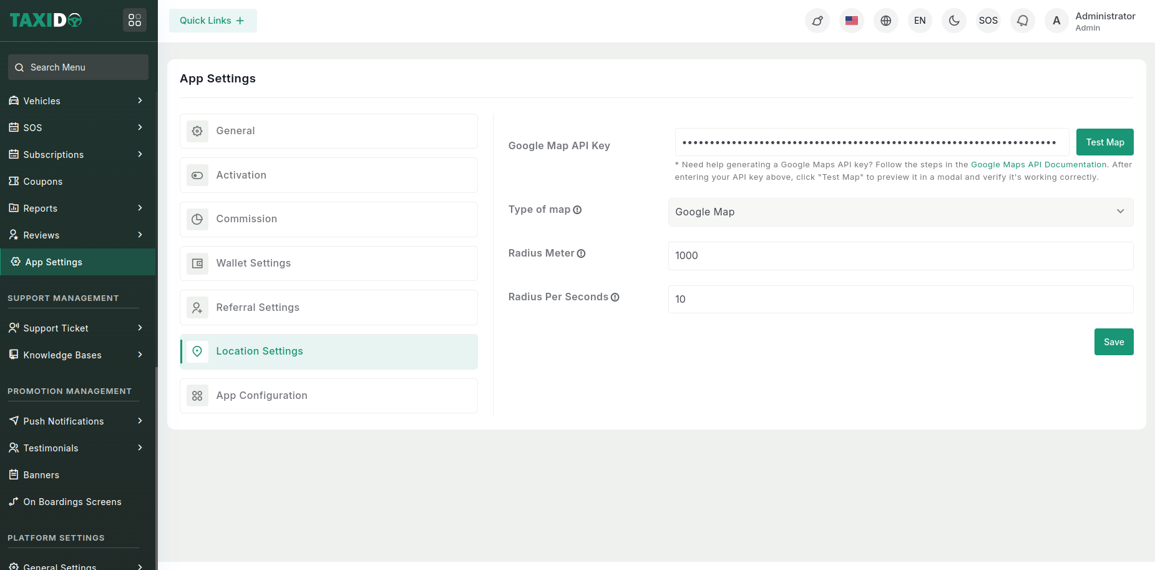Open the Google Maps API Documentation link
This screenshot has height=570, width=1155.
[1038, 165]
